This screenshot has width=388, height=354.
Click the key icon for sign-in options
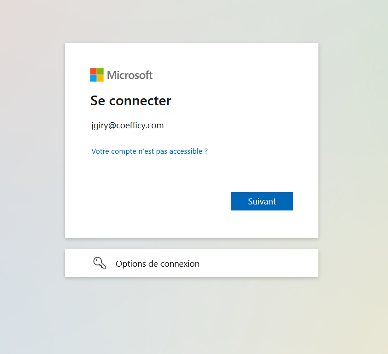[100, 264]
